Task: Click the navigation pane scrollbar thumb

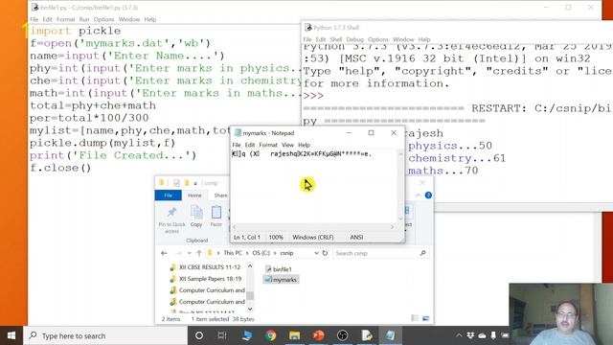Action: tap(250, 295)
